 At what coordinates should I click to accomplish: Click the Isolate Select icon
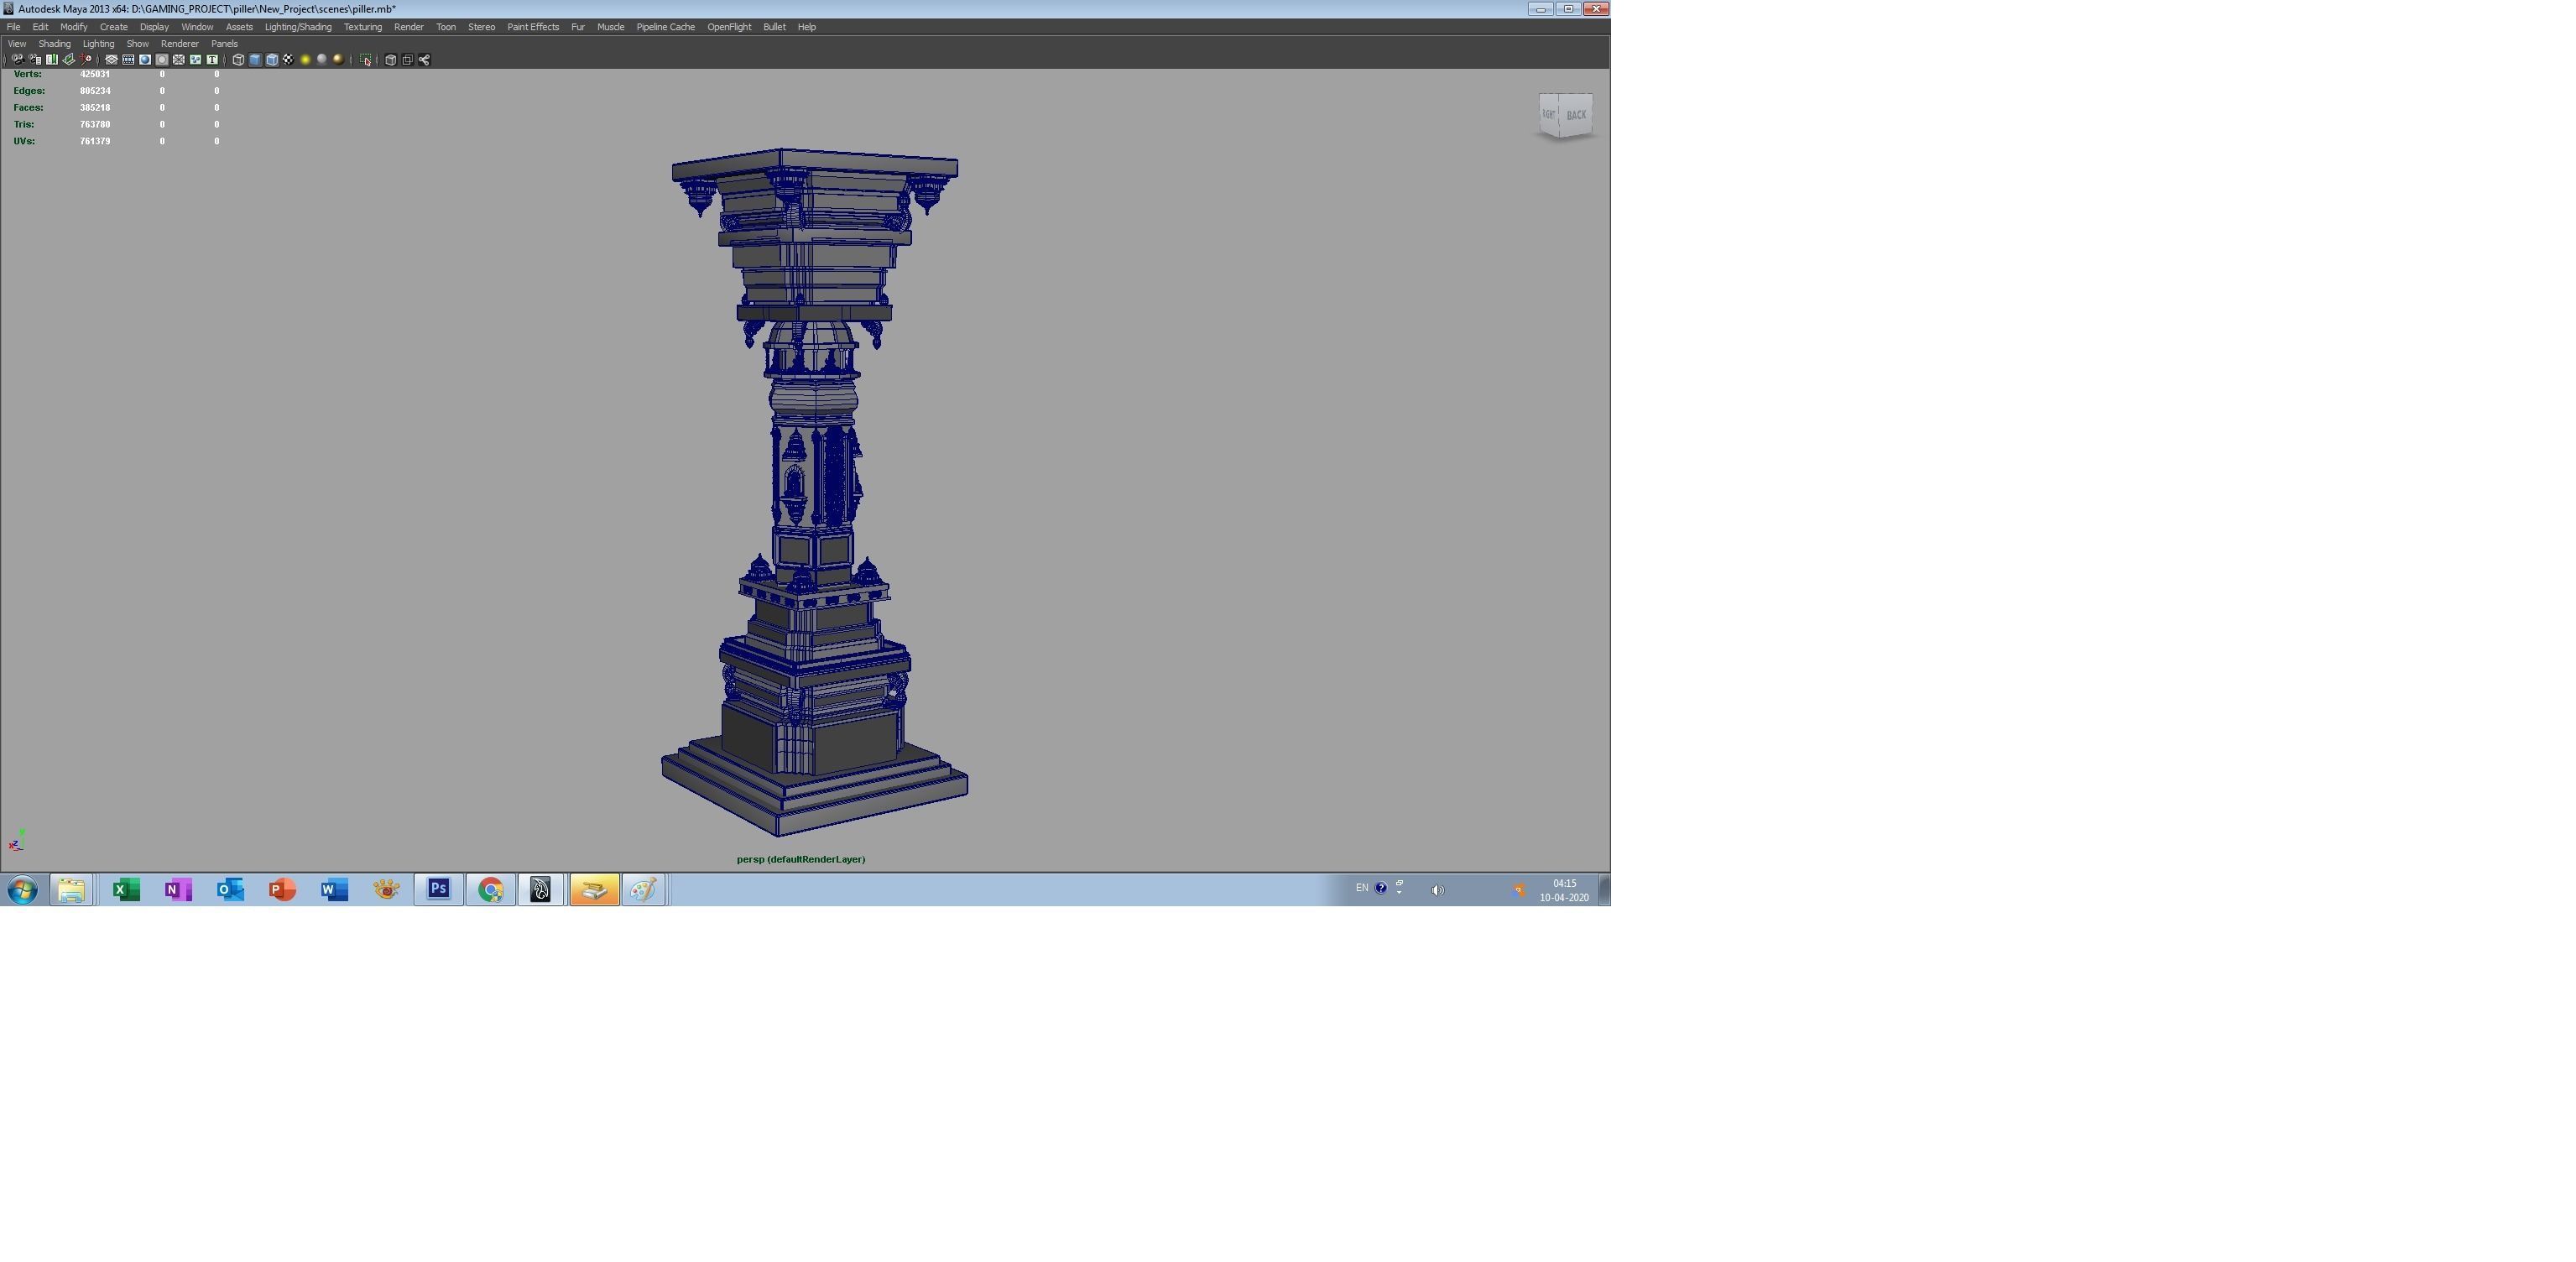click(366, 60)
